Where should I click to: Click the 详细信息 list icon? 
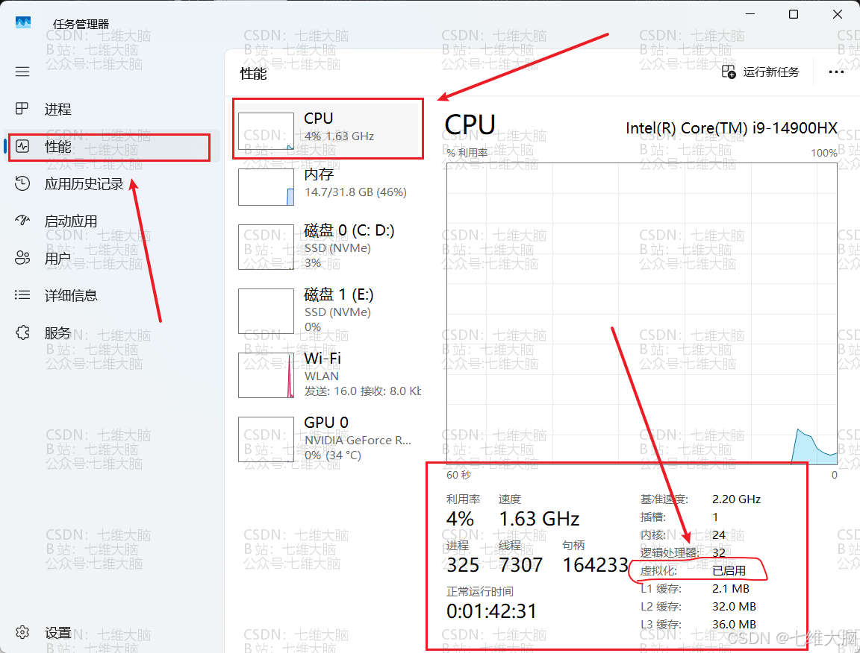[22, 295]
